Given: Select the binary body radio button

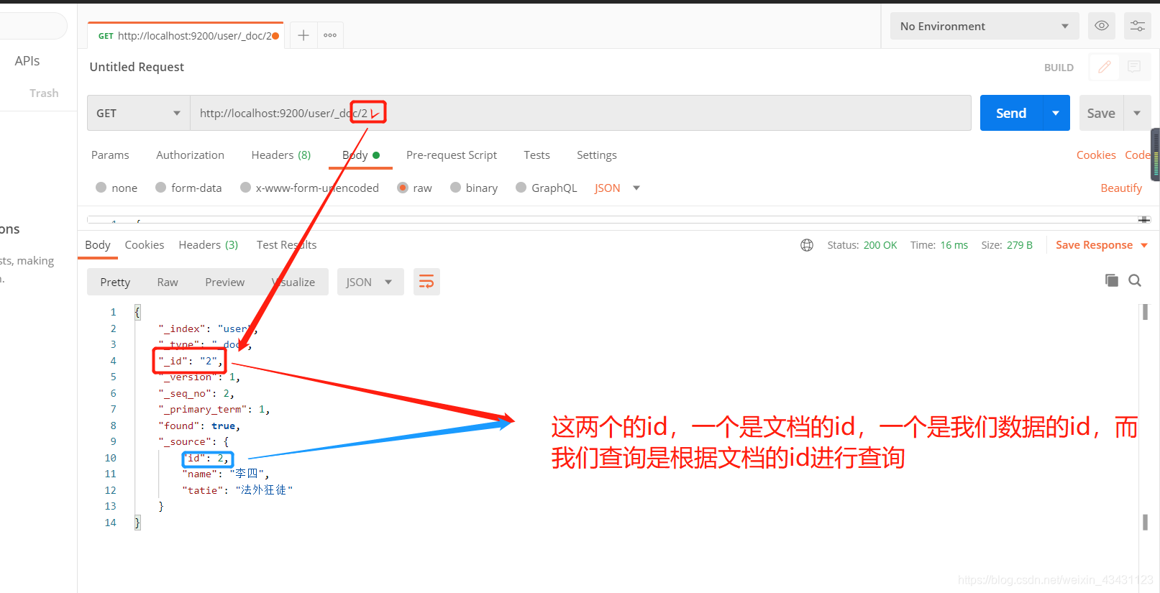Looking at the screenshot, I should click(x=455, y=188).
